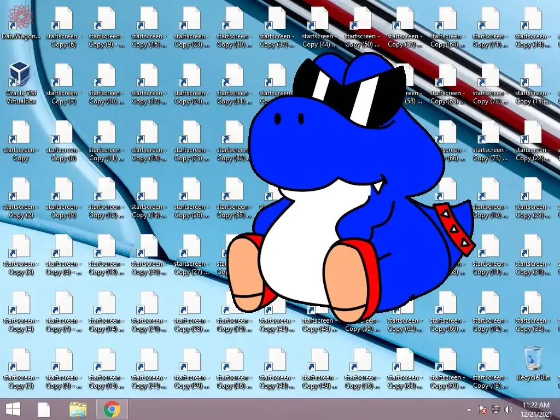Select shortcut 'startscreen - Copy' without number
This screenshot has width=560, height=420.
tap(21, 142)
